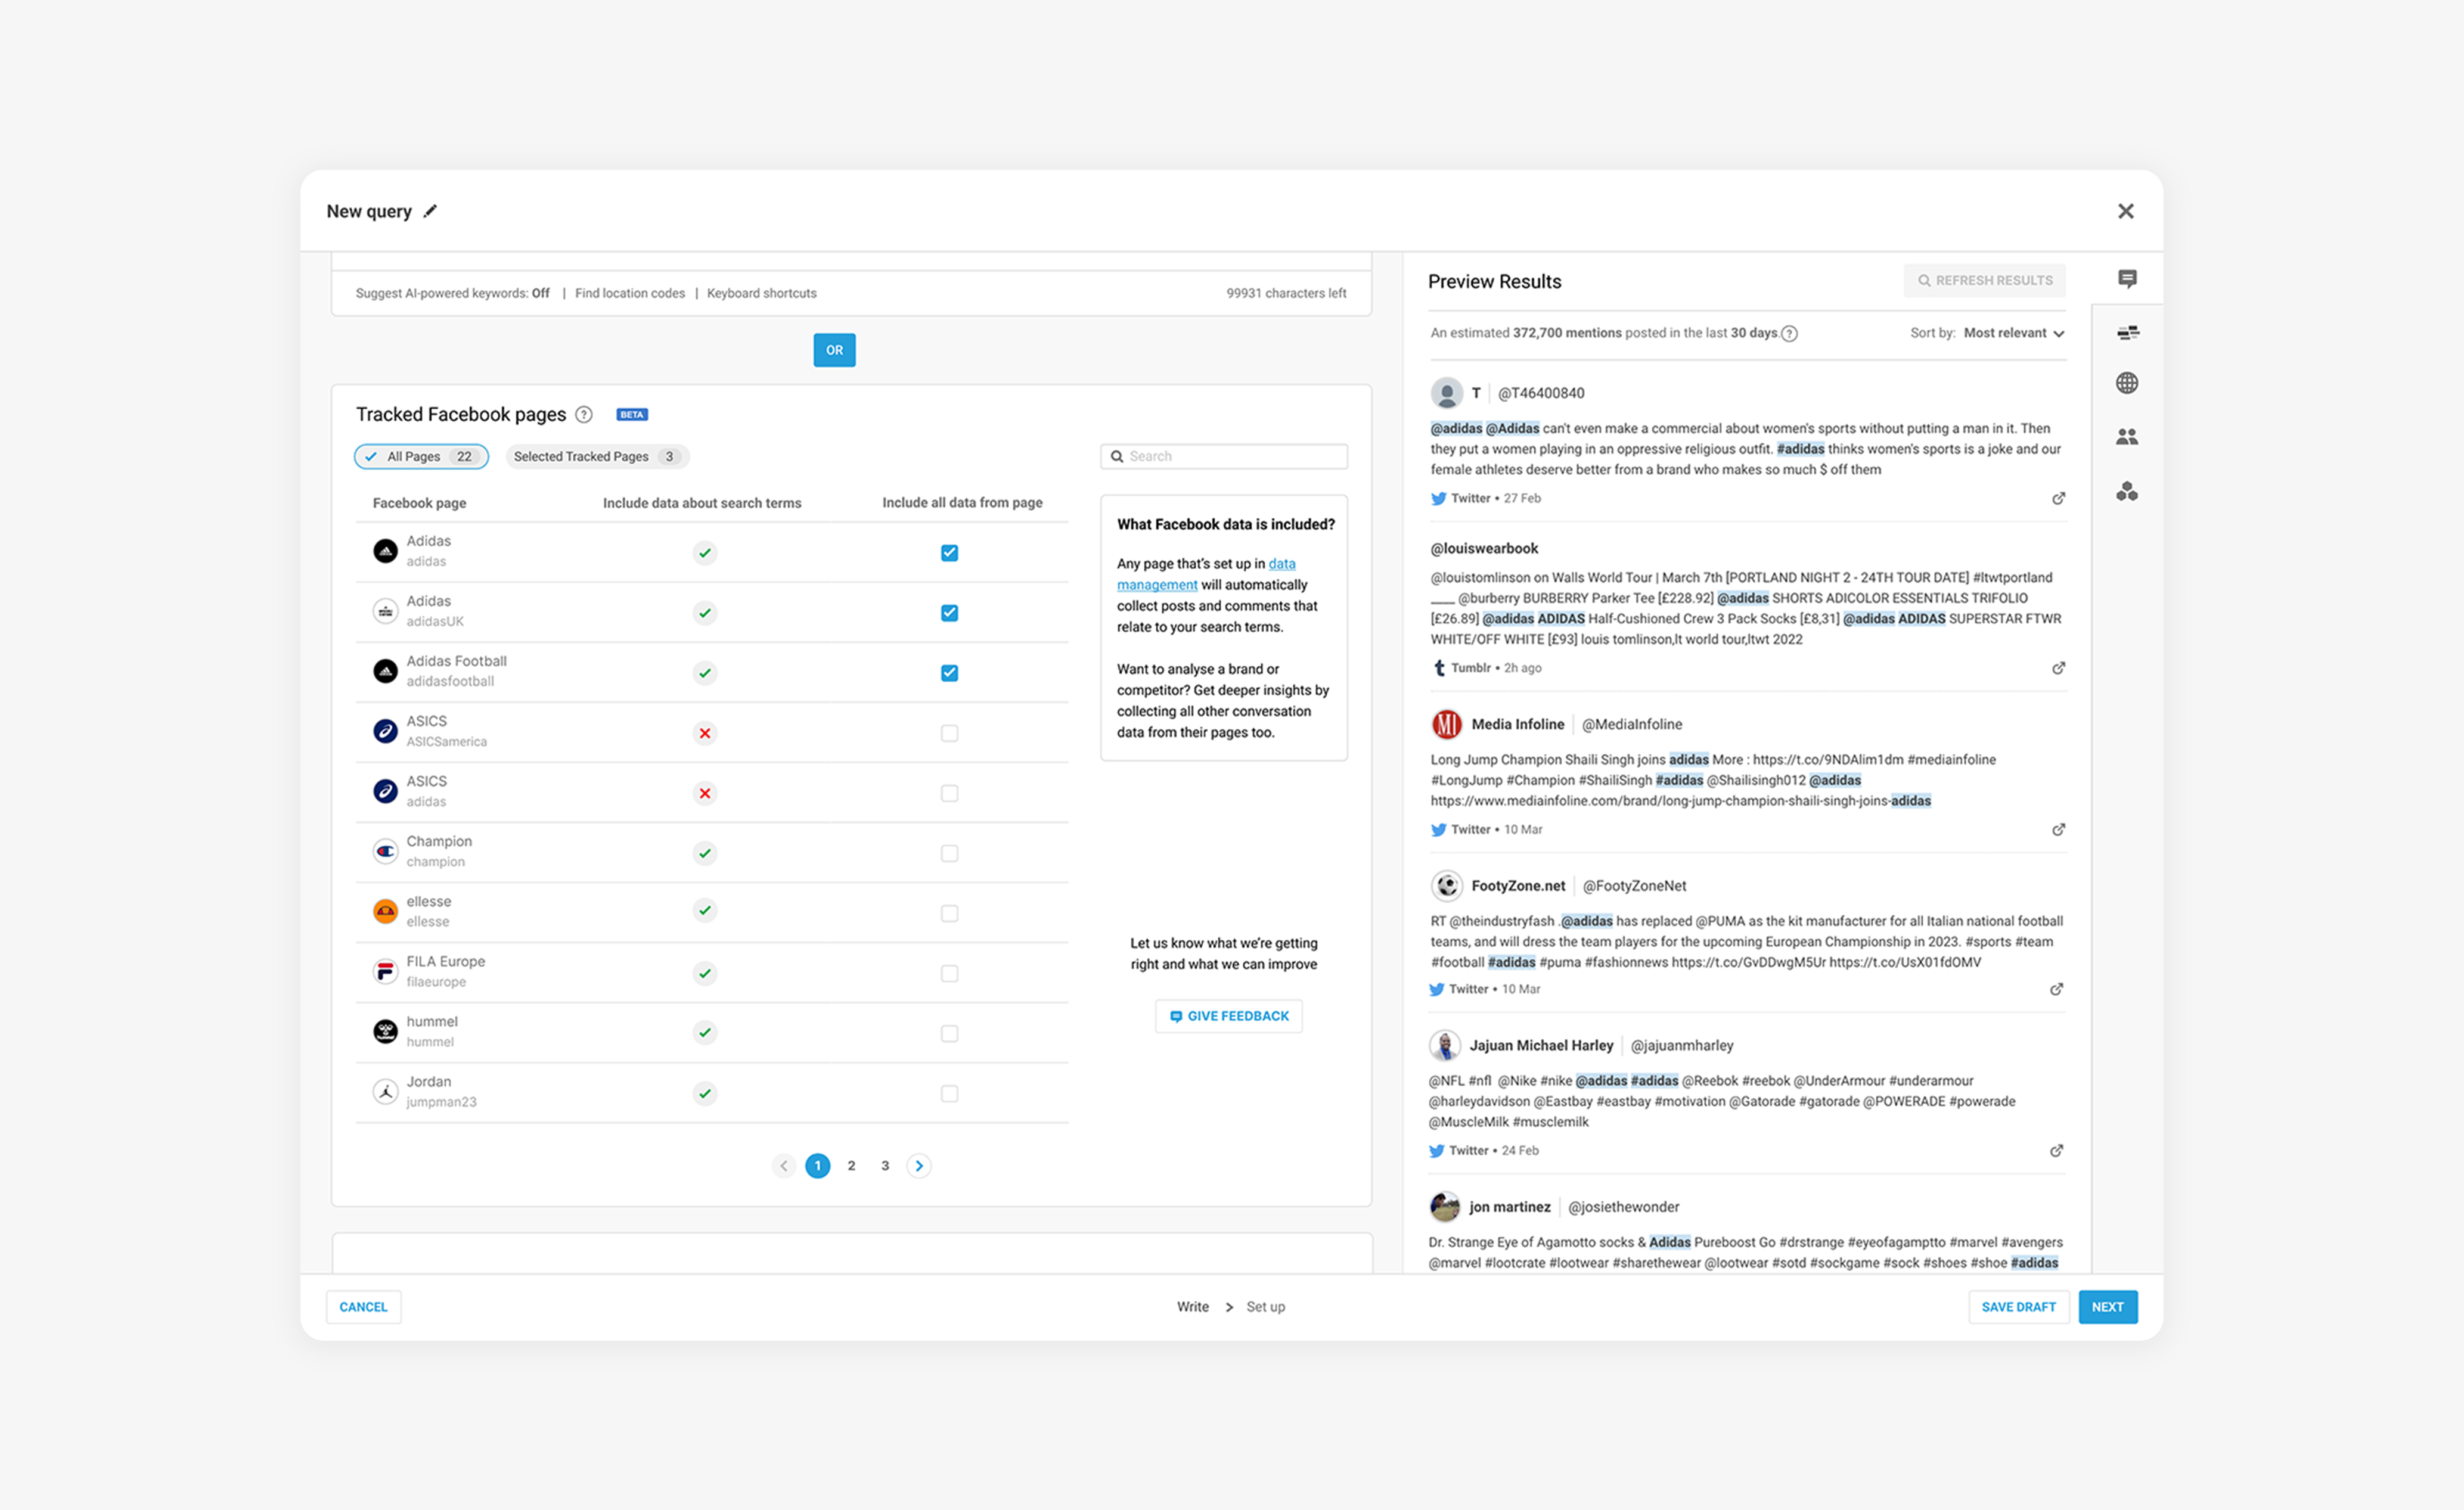Open external link for Jajuan Michael Harley tweet

2056,1151
